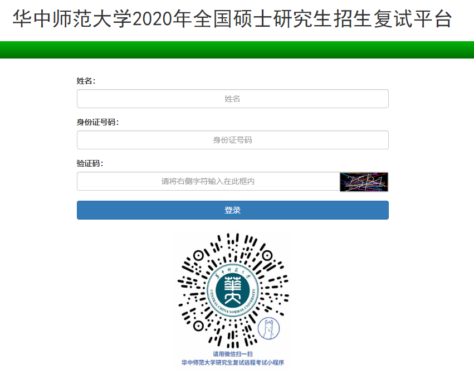Click the 验证码 captcha text input
Image resolution: width=474 pixels, height=374 pixels.
tap(208, 181)
